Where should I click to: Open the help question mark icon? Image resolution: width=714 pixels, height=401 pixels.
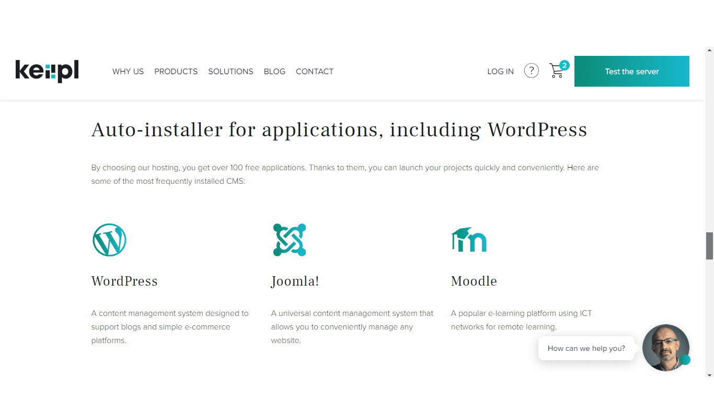click(x=532, y=70)
